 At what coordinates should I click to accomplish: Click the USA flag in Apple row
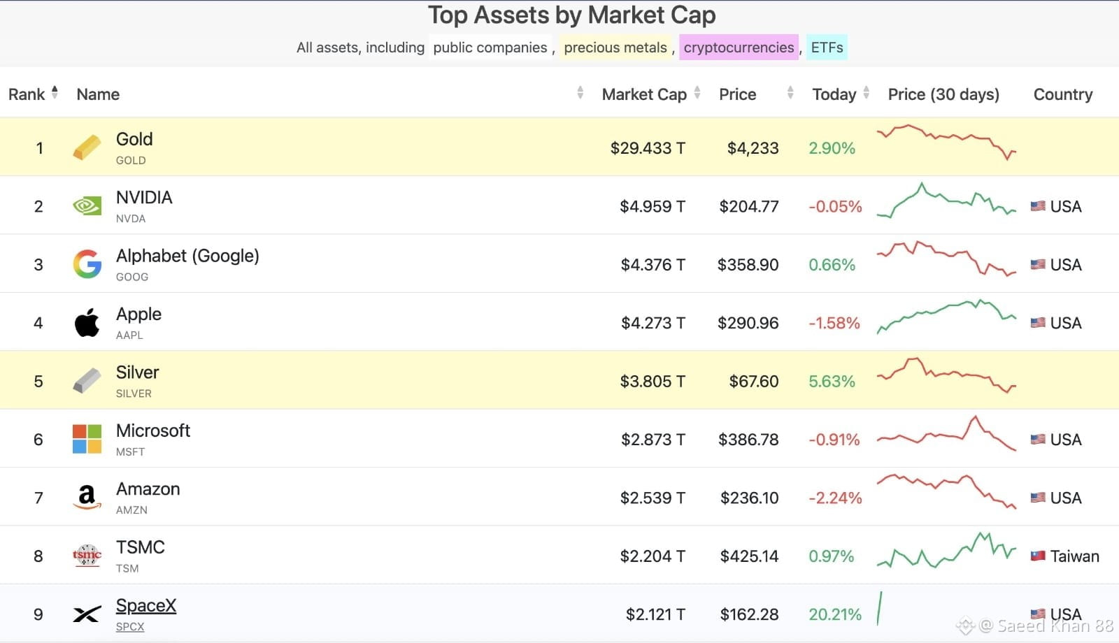1038,323
